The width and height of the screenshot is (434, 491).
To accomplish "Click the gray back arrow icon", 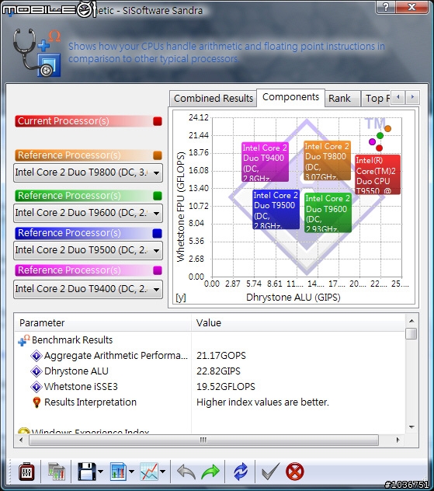I will (186, 472).
